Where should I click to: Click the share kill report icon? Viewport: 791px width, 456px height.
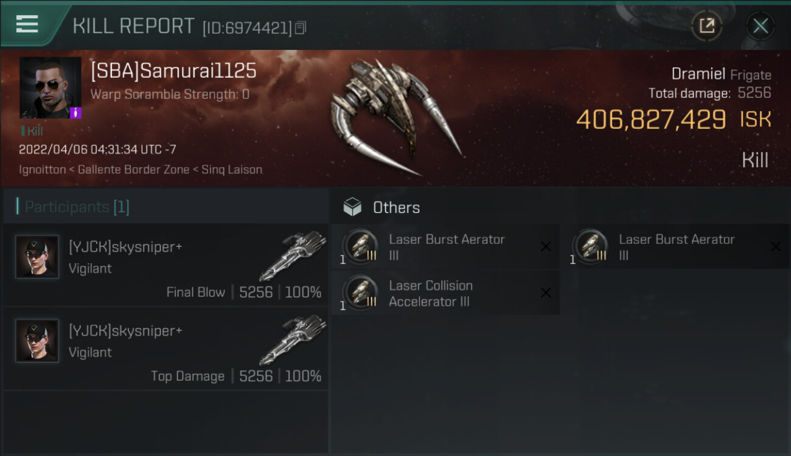706,26
